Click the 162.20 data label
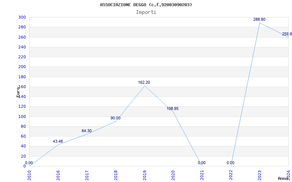 (144, 82)
